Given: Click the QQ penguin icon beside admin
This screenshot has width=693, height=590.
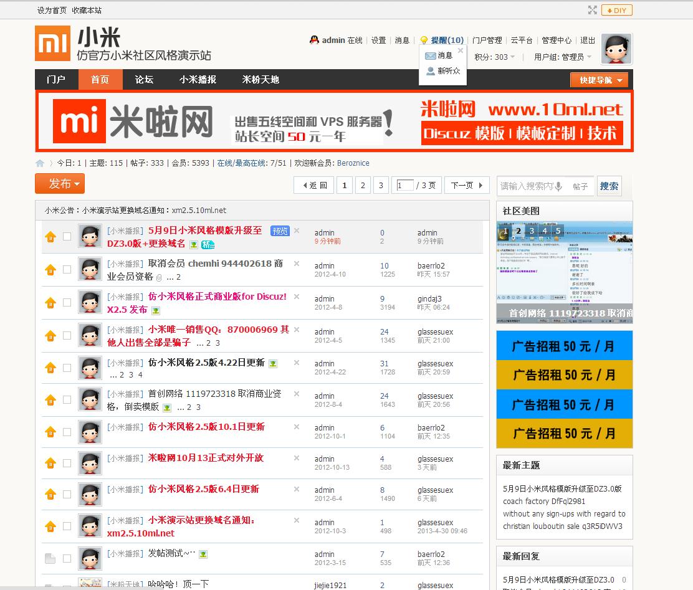Looking at the screenshot, I should click(x=314, y=40).
